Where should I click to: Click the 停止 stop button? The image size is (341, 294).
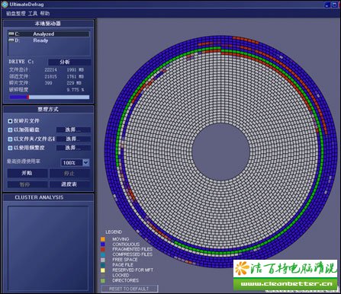69,174
